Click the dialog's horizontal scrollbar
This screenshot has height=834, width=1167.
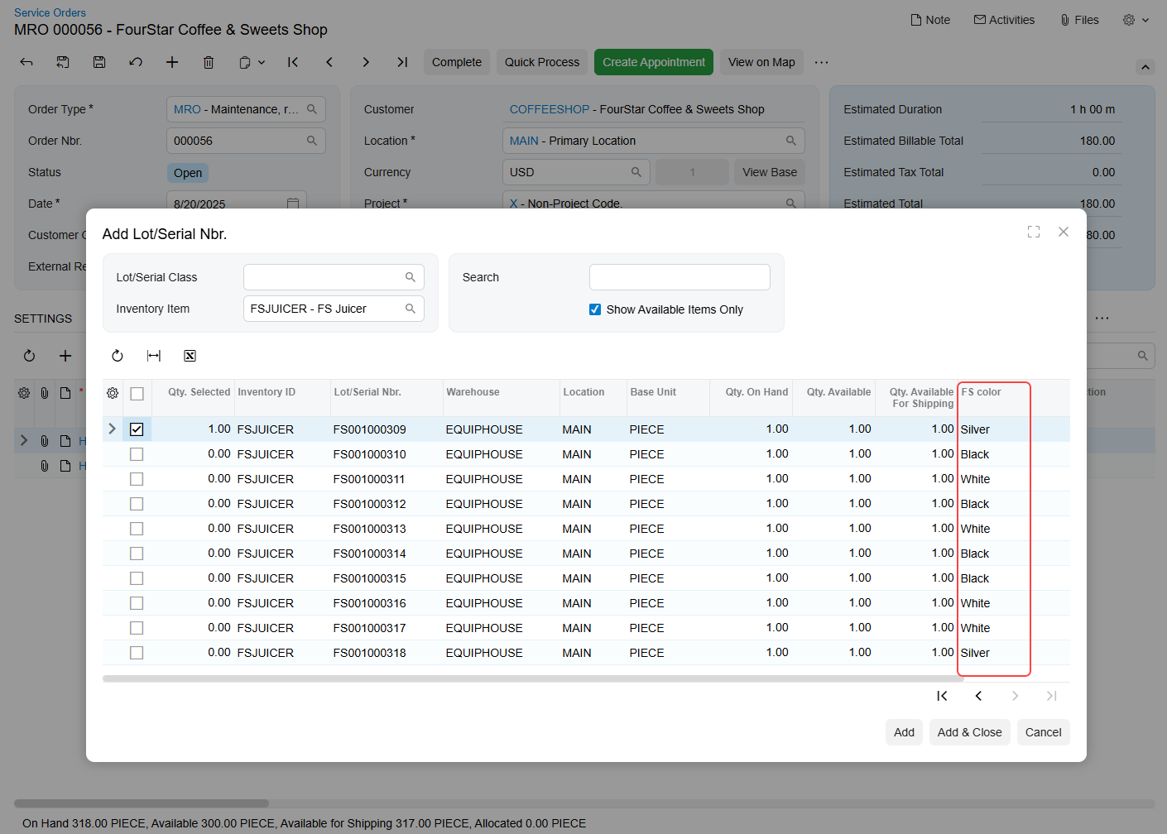(530, 678)
